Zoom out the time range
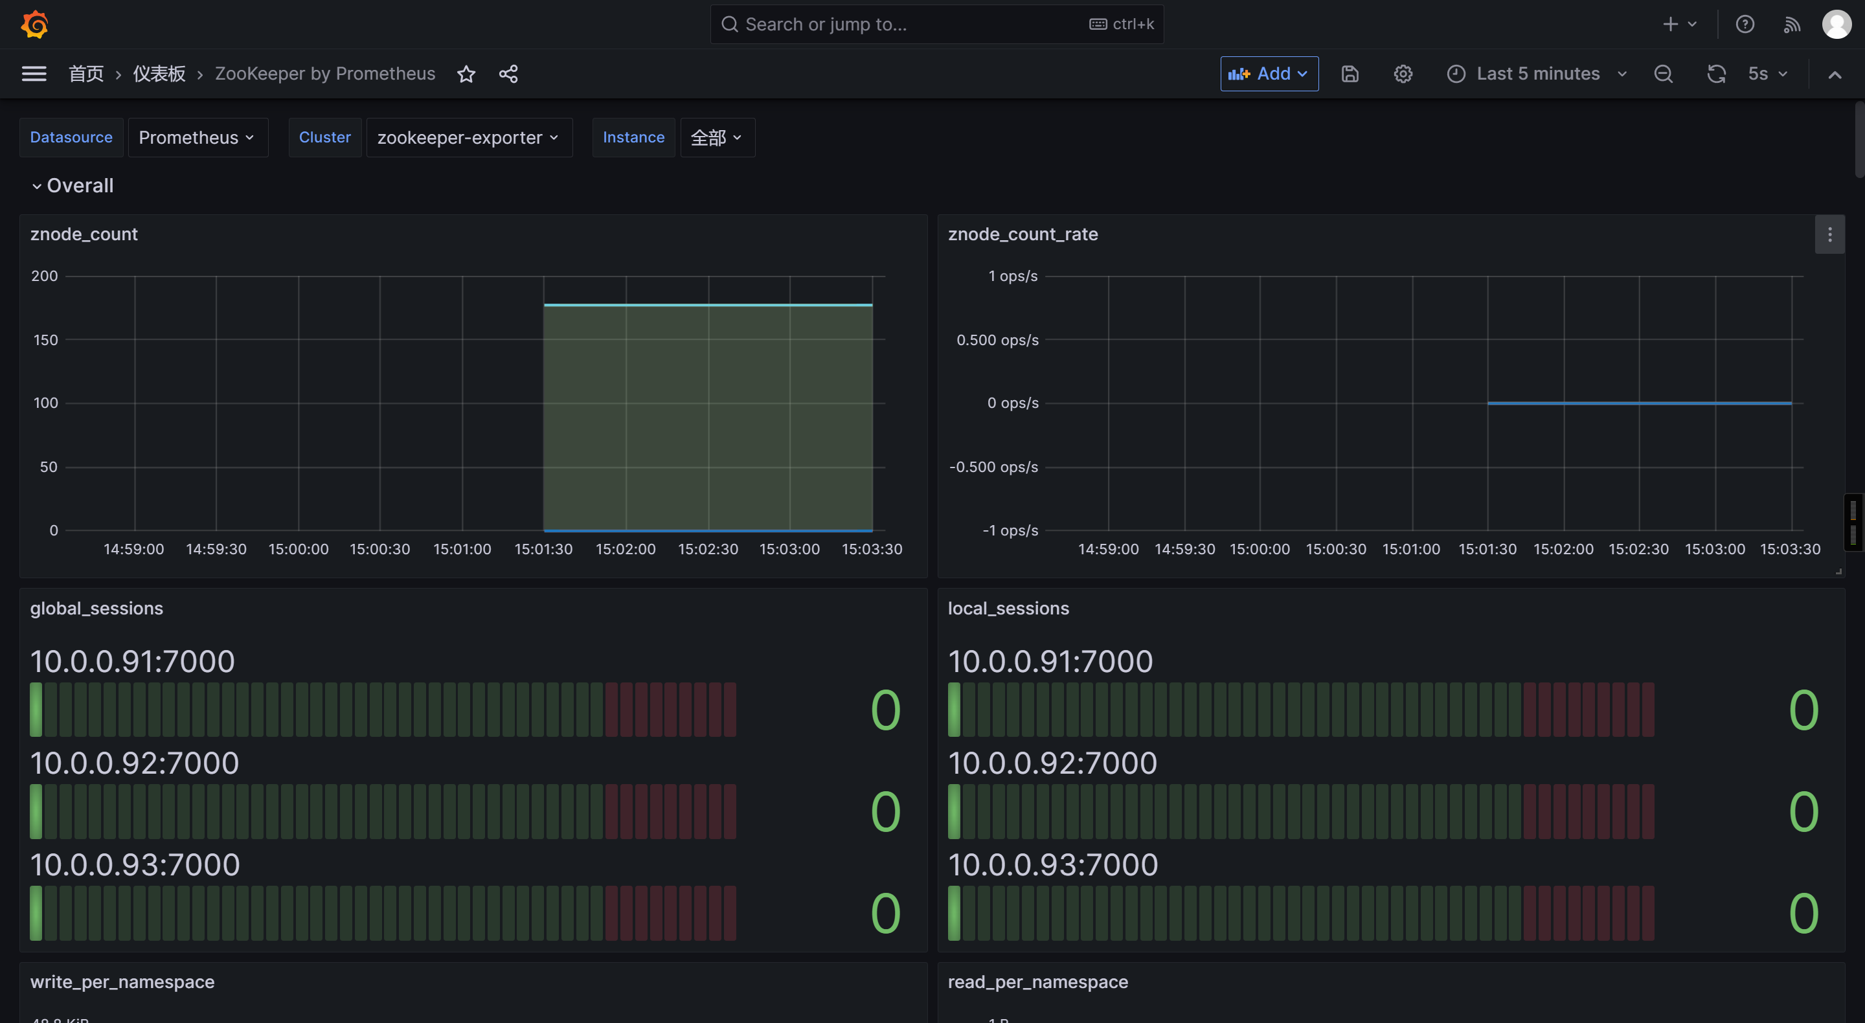This screenshot has height=1023, width=1865. (x=1663, y=74)
